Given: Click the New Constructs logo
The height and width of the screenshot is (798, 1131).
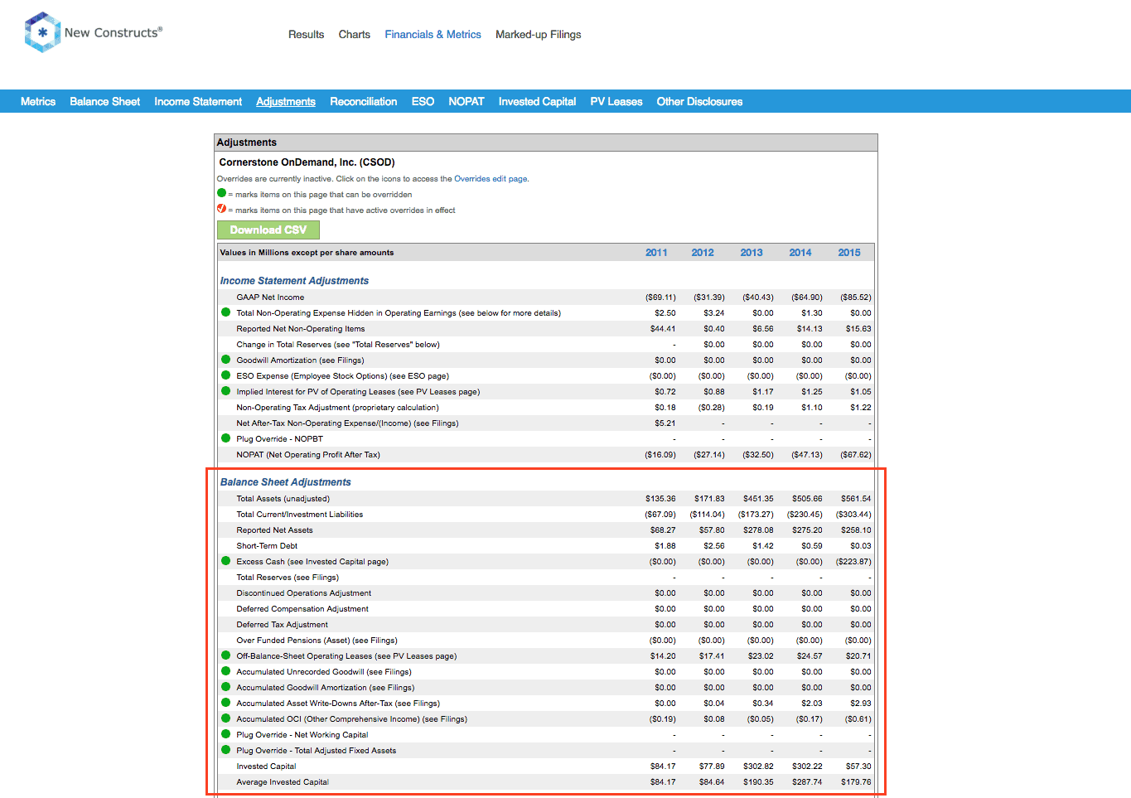Looking at the screenshot, I should [x=94, y=32].
